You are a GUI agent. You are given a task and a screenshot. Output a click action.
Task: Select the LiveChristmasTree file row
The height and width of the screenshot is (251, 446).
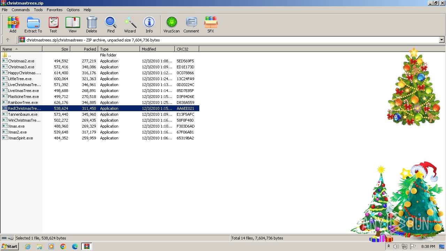[100, 85]
